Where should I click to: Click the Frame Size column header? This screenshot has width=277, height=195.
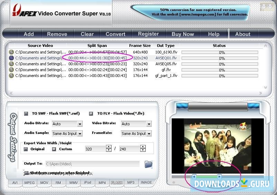click(140, 46)
